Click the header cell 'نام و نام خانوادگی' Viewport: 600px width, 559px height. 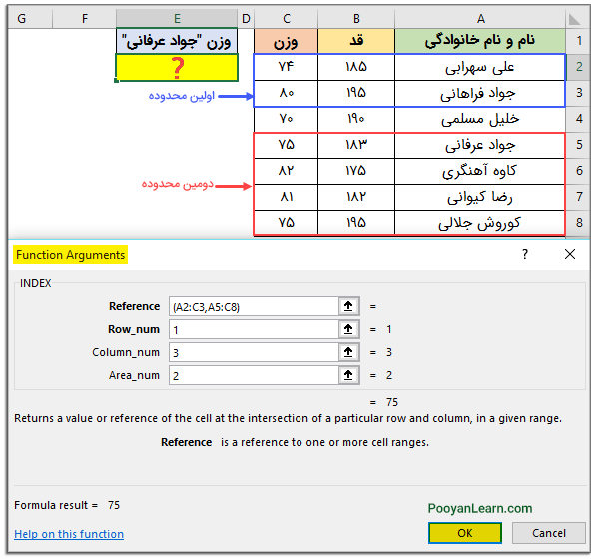(480, 41)
